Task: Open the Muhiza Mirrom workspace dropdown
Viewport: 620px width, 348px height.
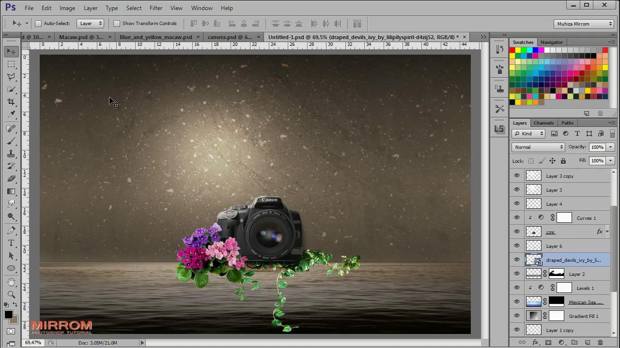Action: pos(584,24)
